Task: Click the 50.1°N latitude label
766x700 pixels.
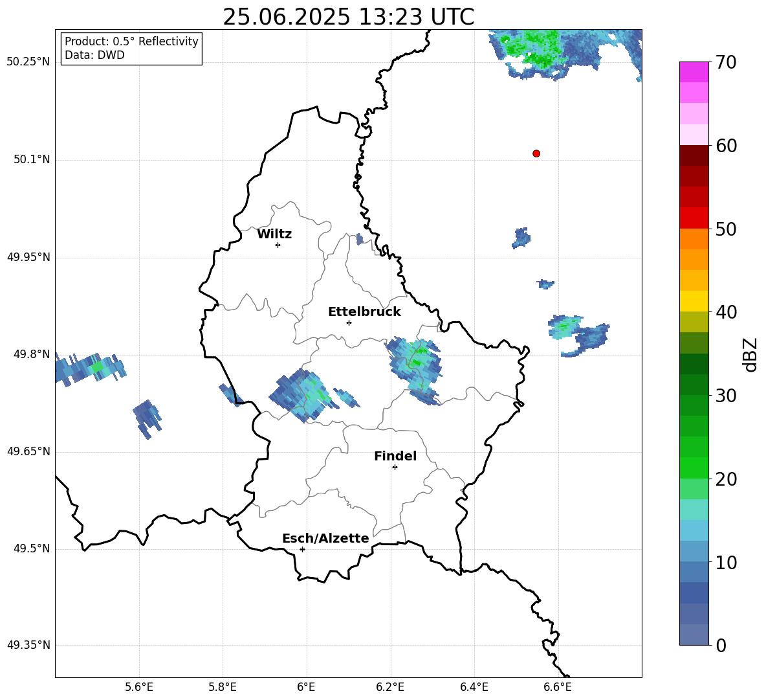Action: coord(31,159)
